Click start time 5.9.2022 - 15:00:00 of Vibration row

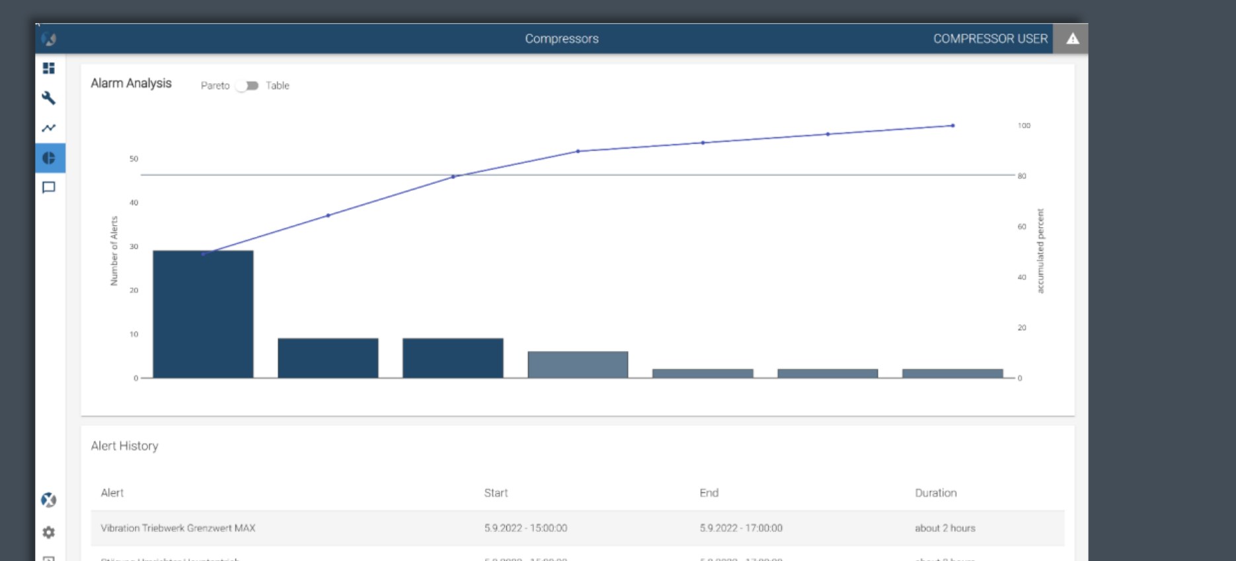coord(525,528)
